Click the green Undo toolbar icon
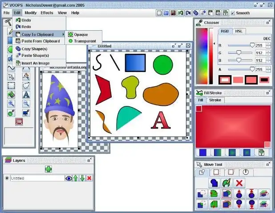275x213 pixels. (x=181, y=13)
